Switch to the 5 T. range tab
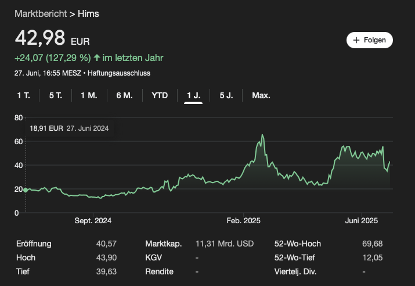The image size is (415, 286). point(56,95)
